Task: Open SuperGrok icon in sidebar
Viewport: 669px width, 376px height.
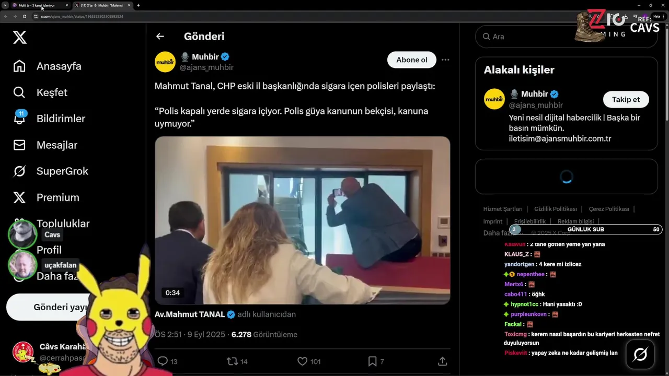Action: click(19, 171)
